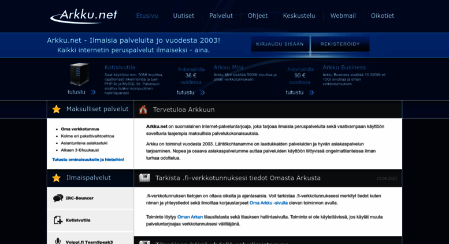Open Voippi.fi TeamSpeak3 service

point(90,238)
